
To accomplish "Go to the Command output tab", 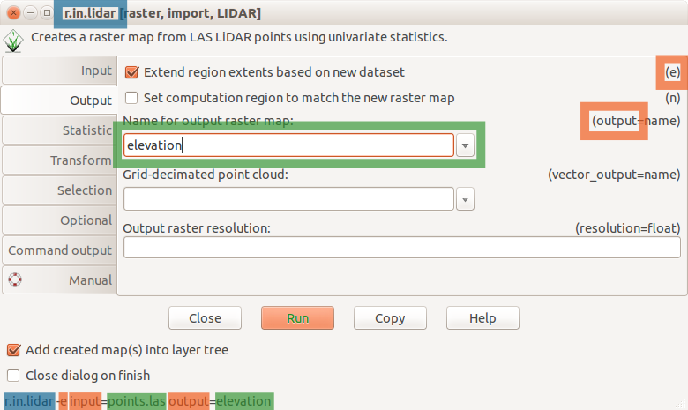I will pos(60,250).
